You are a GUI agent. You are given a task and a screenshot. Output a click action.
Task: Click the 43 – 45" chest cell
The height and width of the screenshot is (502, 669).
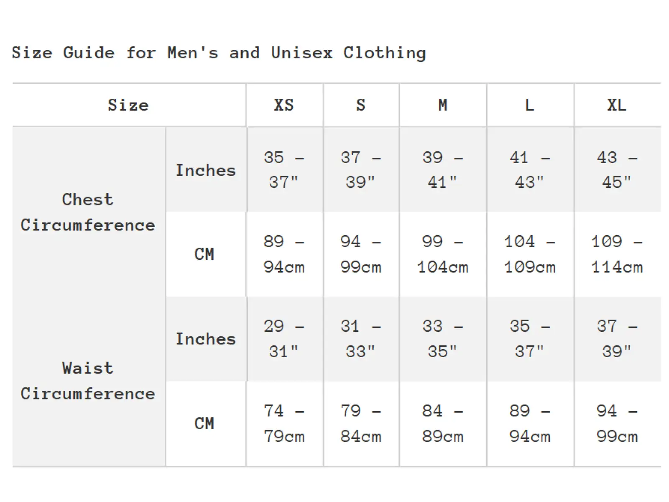[x=617, y=170]
